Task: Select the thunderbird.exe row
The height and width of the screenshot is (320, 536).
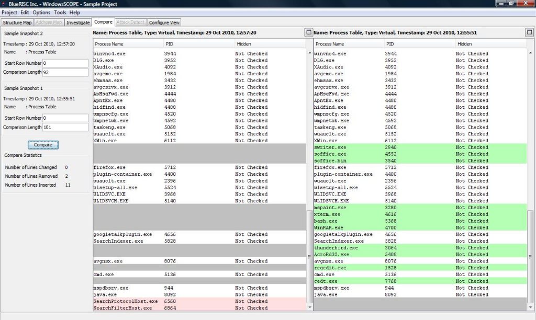Action: (x=420, y=248)
